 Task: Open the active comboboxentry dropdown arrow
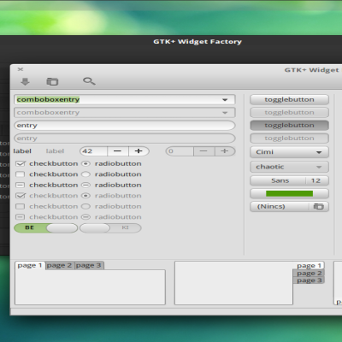point(225,100)
